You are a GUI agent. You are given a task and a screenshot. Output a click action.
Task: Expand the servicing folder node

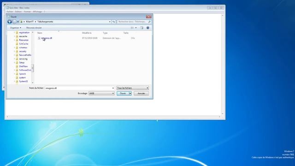click(14, 59)
